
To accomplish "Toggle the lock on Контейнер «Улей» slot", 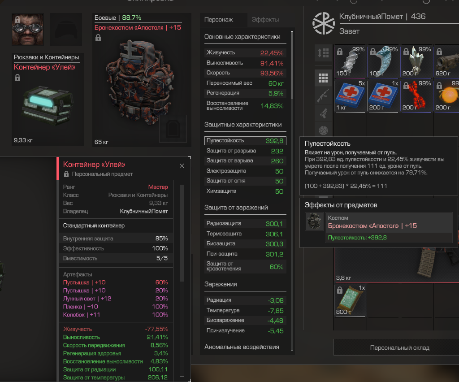I will coord(17,78).
